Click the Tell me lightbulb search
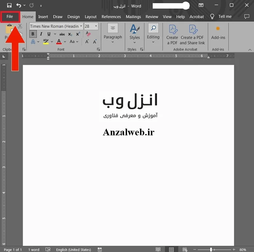The height and width of the screenshot is (252, 254). point(221,17)
